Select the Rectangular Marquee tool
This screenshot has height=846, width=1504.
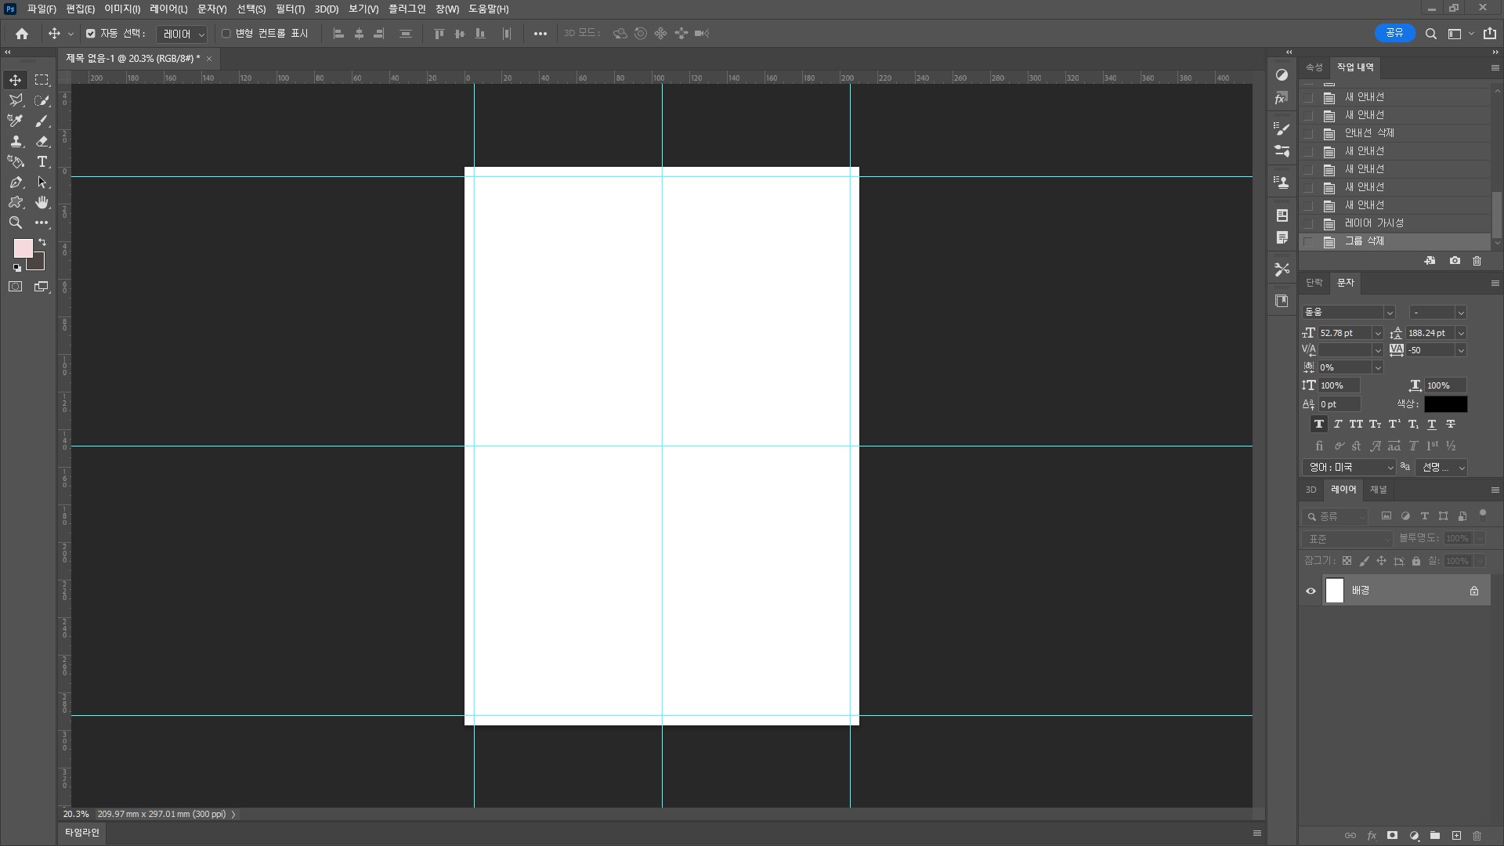click(x=42, y=80)
